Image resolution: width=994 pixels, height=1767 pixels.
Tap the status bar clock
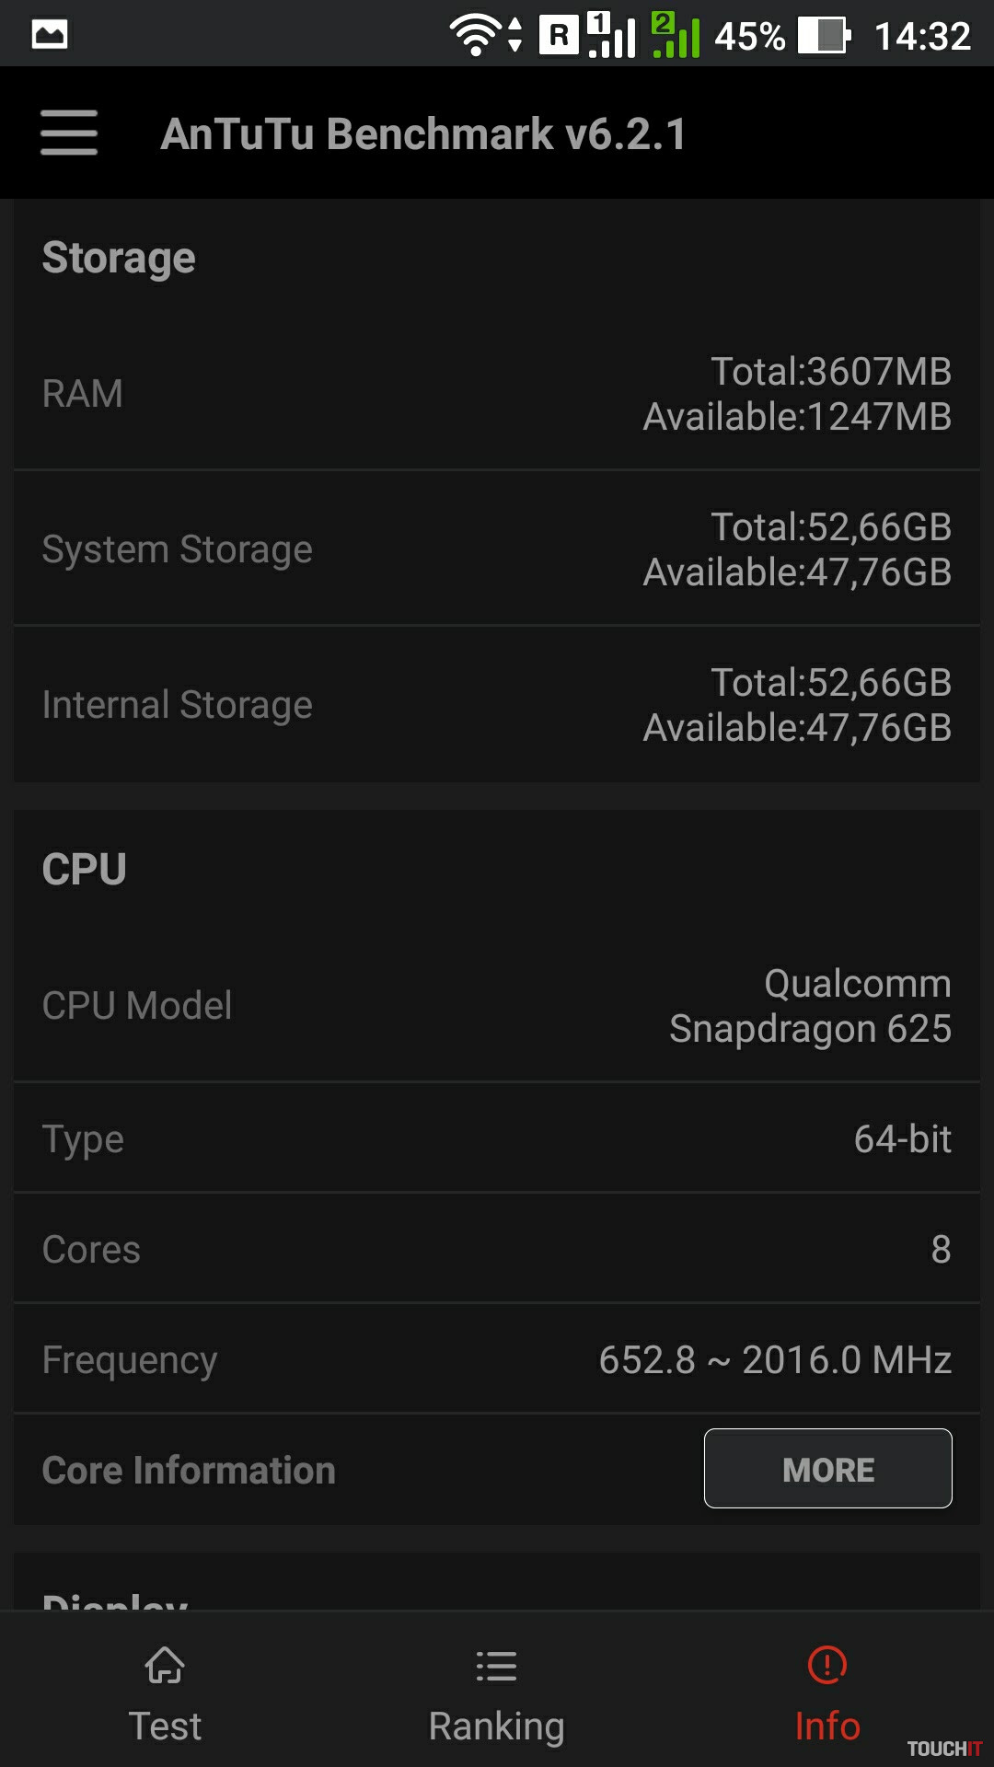(x=922, y=37)
